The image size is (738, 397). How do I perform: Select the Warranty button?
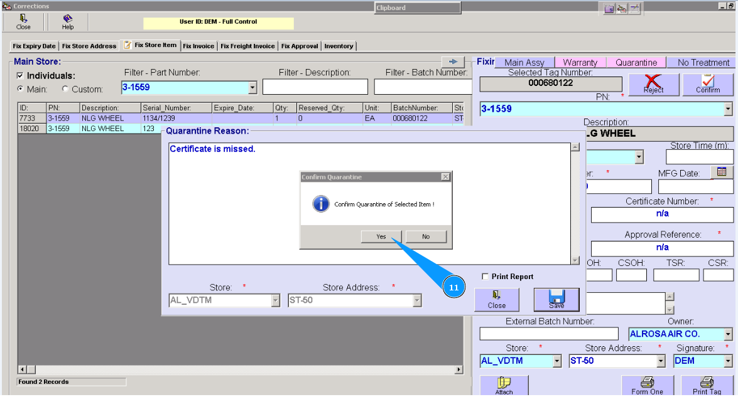pyautogui.click(x=580, y=63)
